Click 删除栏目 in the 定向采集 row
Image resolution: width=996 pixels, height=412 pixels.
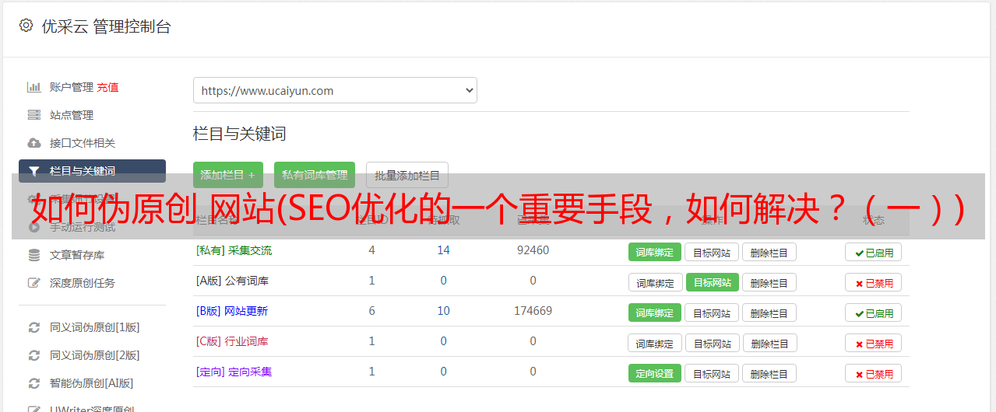(769, 373)
